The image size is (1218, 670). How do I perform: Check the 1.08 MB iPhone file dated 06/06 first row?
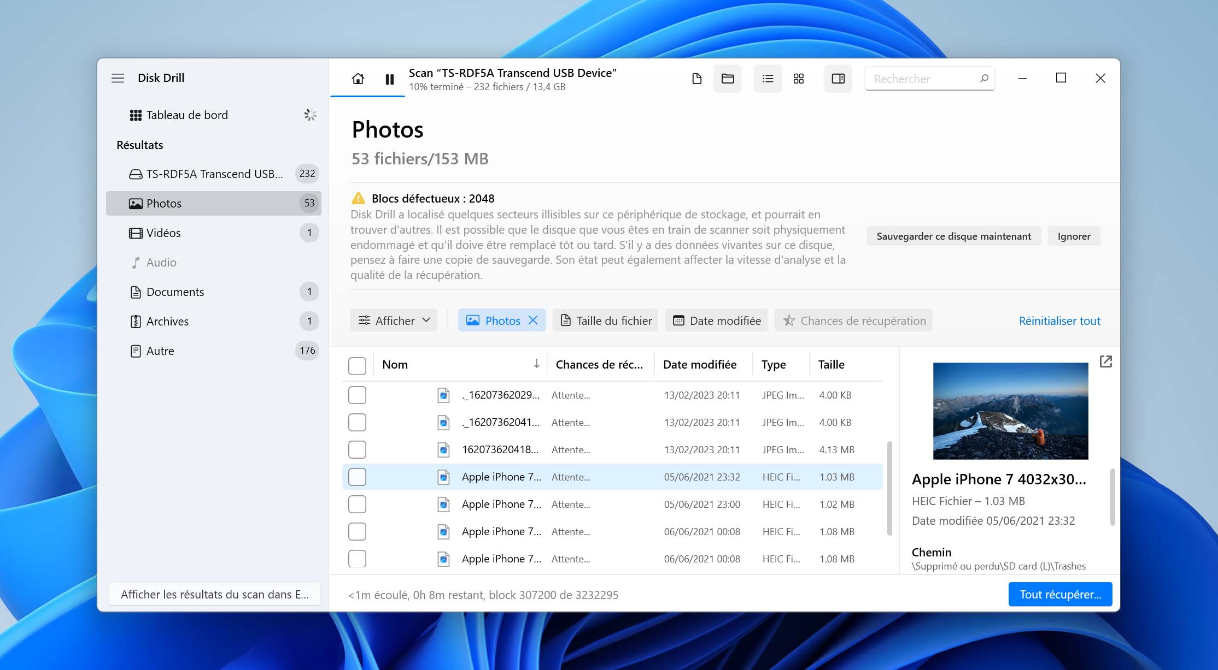(x=357, y=531)
